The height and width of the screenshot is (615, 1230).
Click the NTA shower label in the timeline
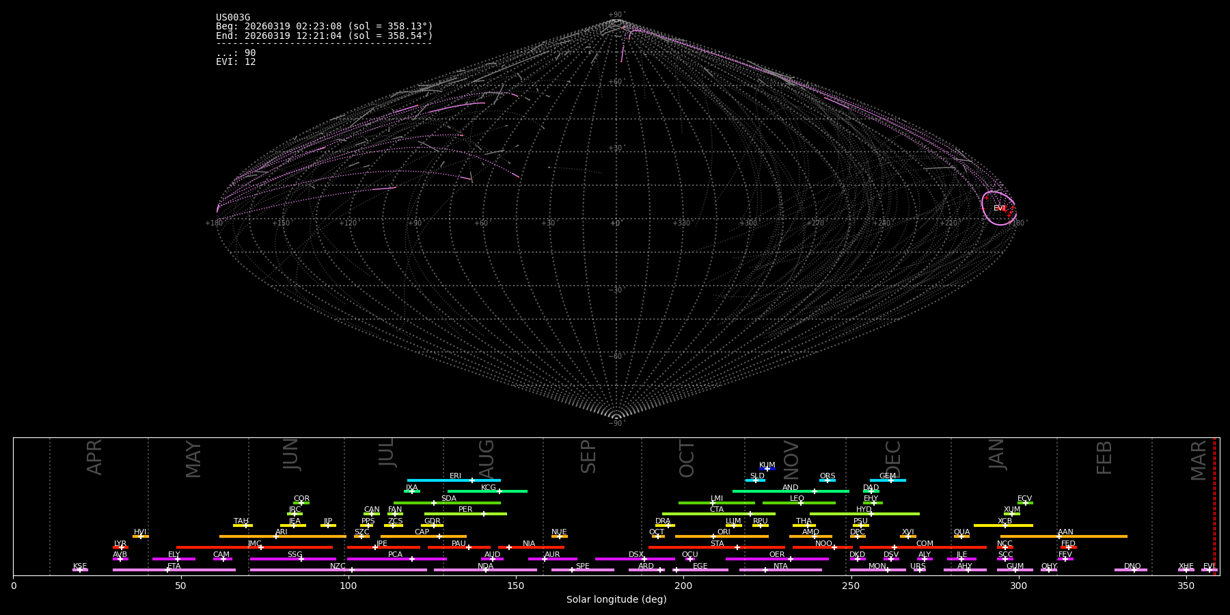coord(780,566)
